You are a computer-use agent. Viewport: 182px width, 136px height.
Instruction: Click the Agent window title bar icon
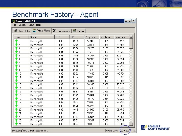point(14,21)
